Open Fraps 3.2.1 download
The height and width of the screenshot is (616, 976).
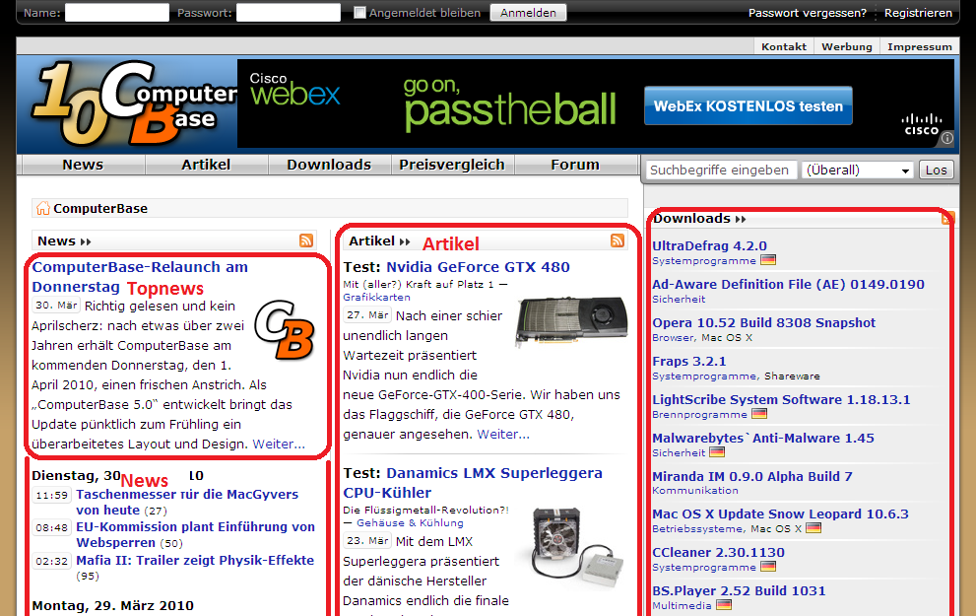click(689, 362)
